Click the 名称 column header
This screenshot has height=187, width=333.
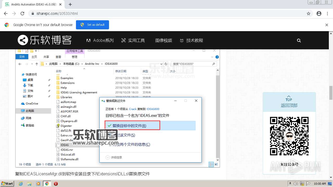point(59,71)
